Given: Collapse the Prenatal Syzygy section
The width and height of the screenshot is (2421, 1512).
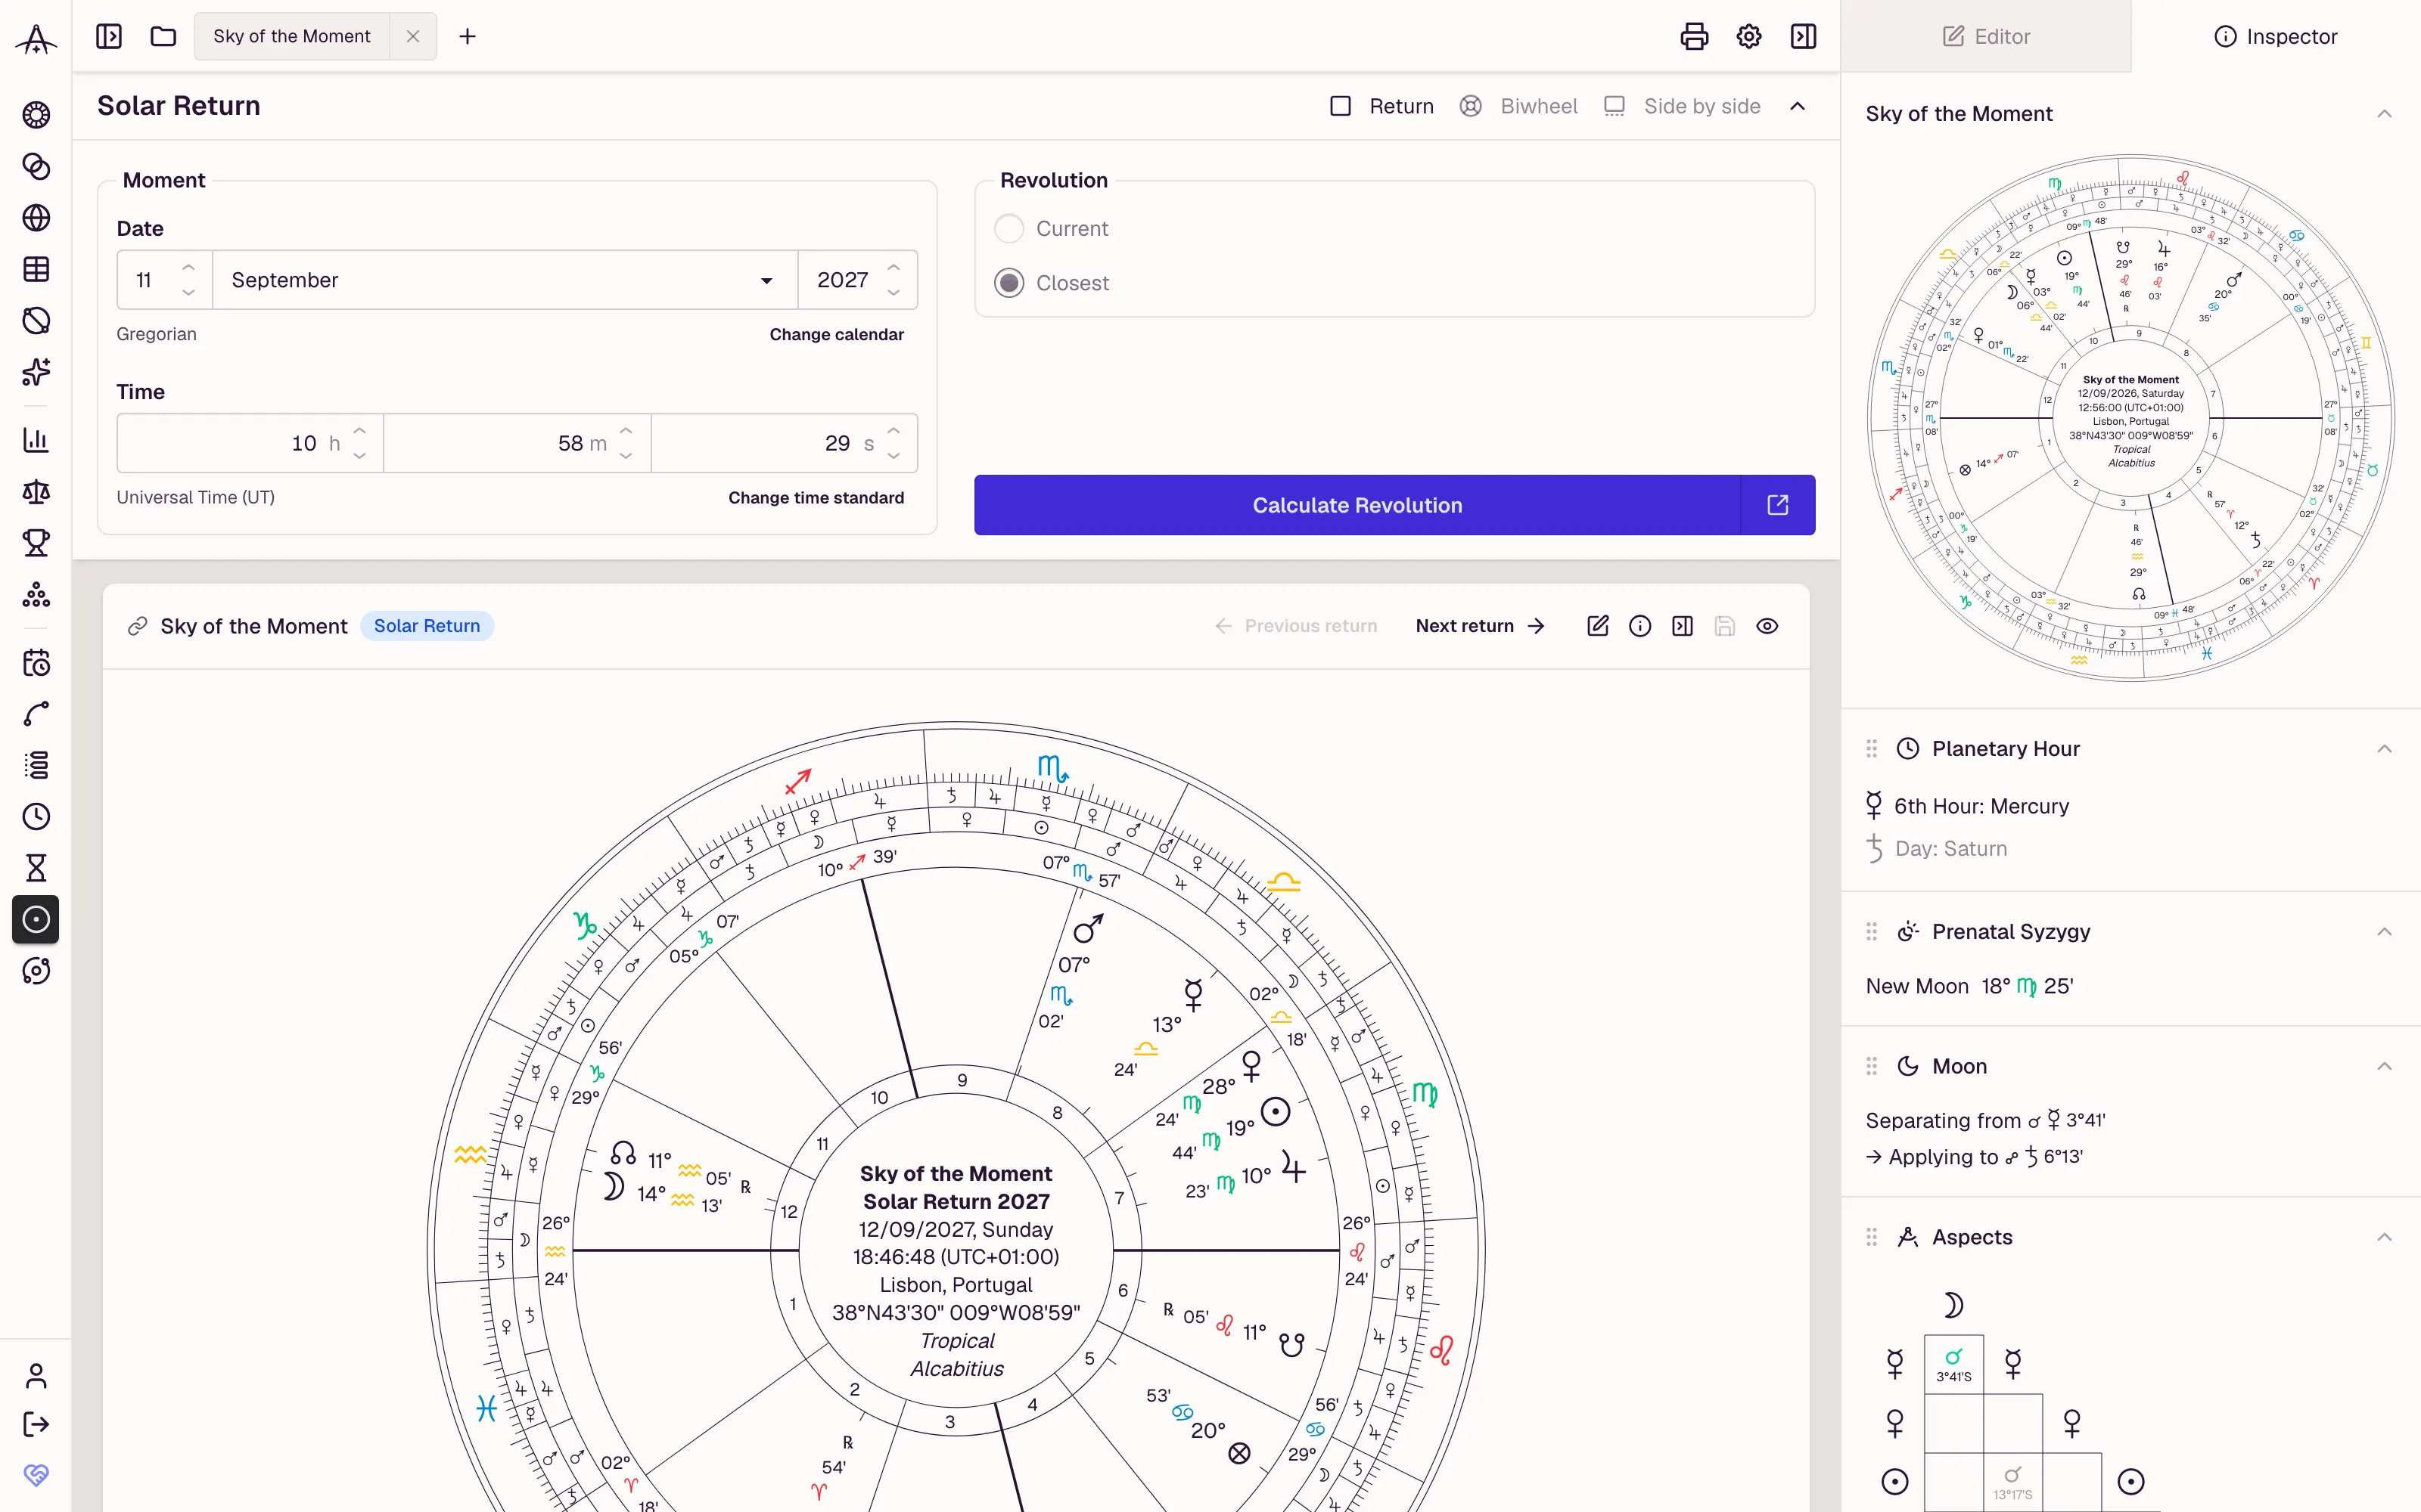Looking at the screenshot, I should [x=2384, y=932].
